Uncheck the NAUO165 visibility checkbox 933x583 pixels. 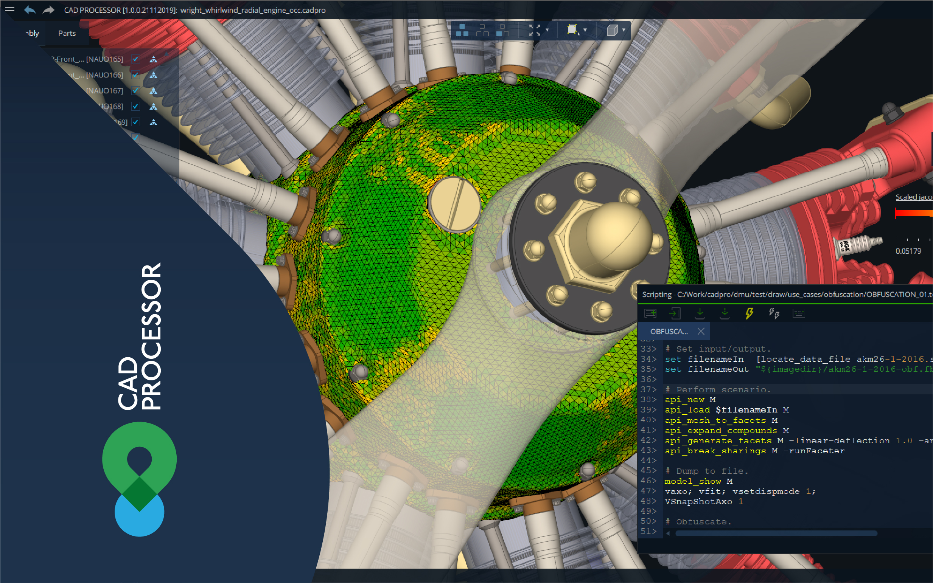[135, 59]
